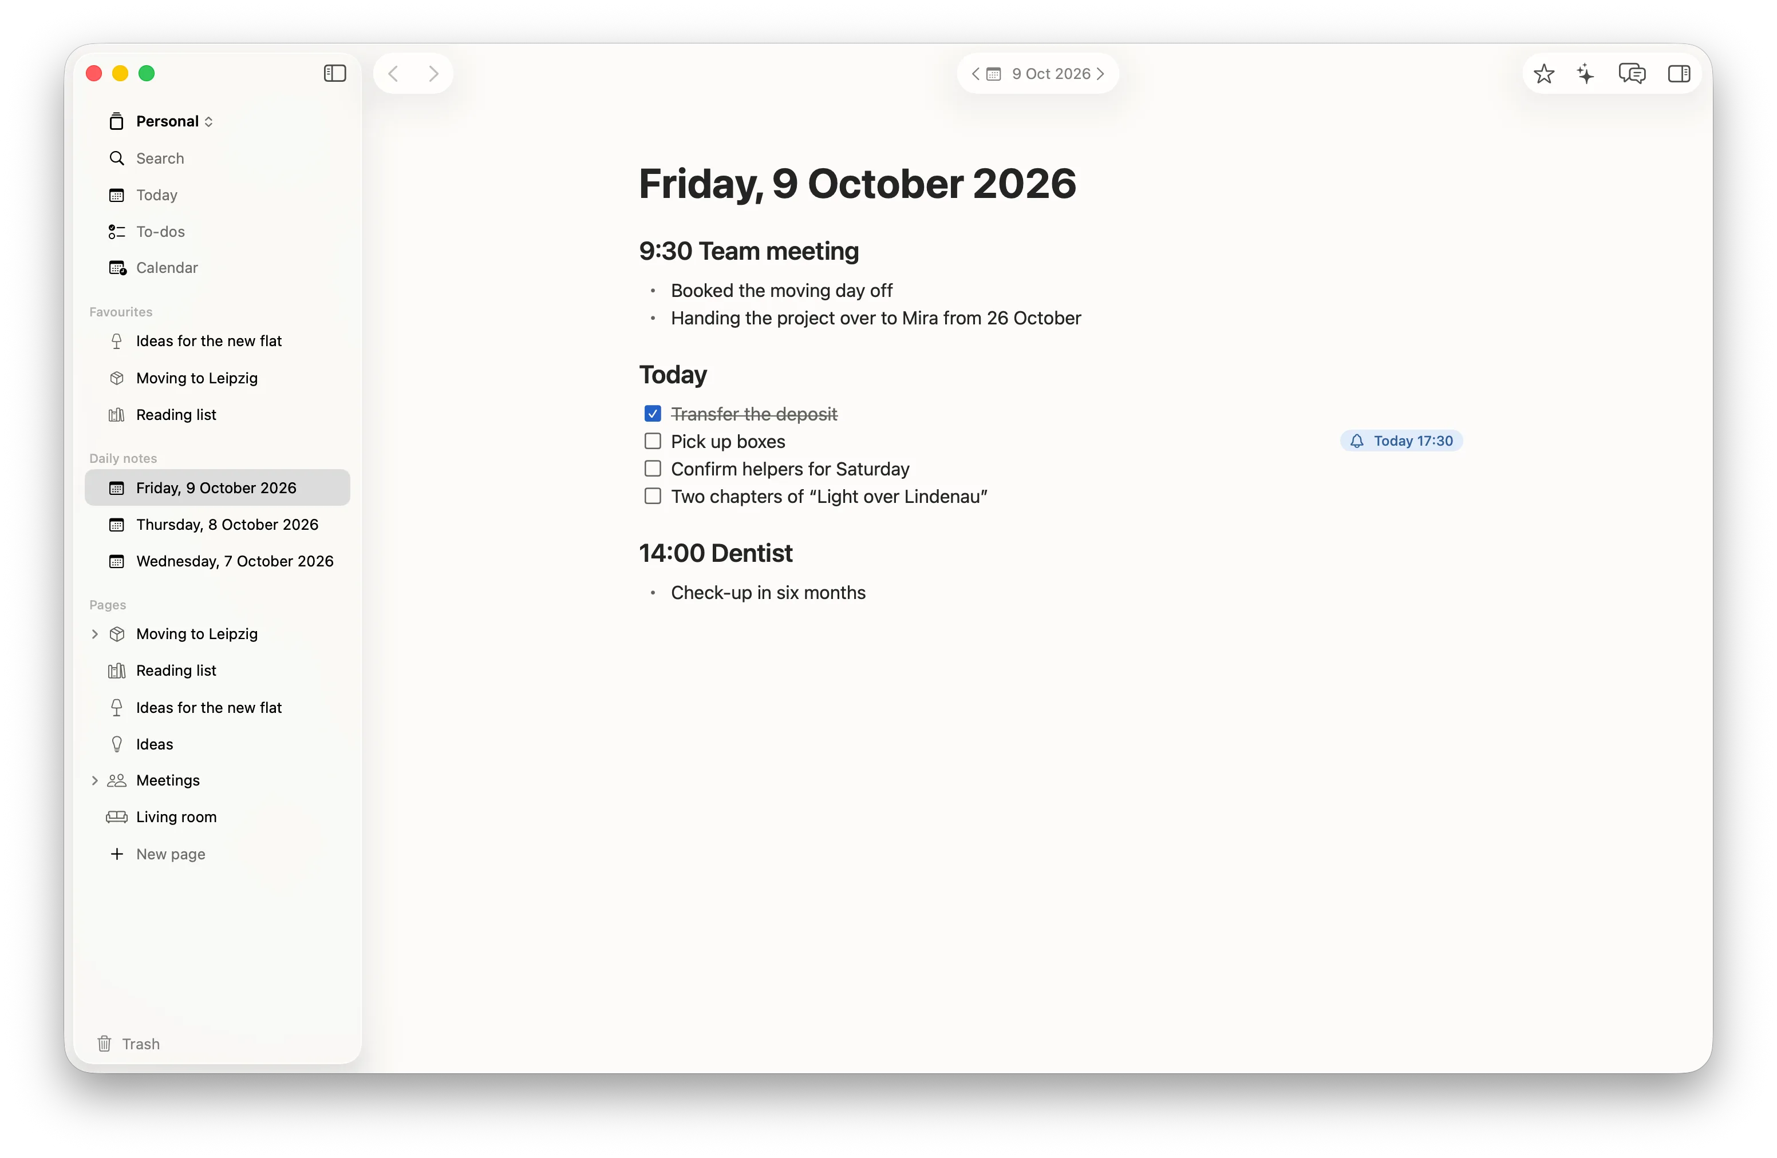The image size is (1777, 1158).
Task: Open the comments chat bubbles icon
Action: (1632, 73)
